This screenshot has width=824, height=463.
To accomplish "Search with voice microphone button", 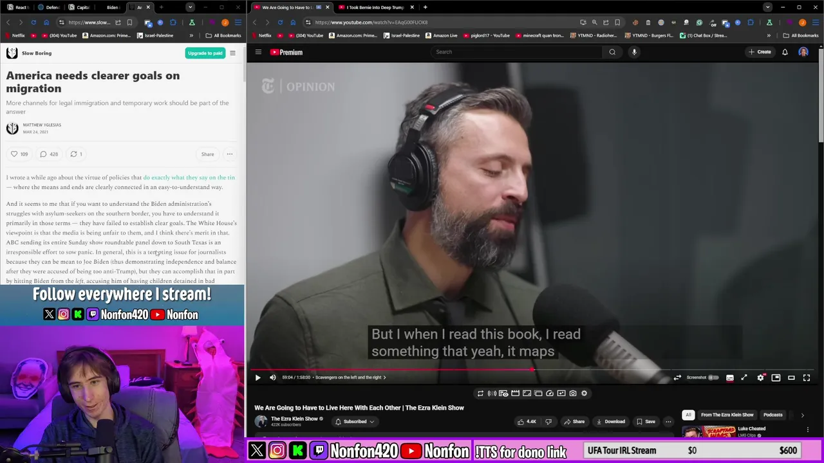I will point(634,52).
